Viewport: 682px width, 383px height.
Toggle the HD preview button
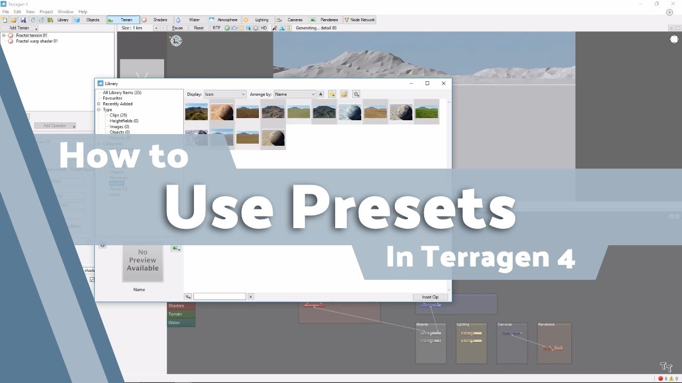(x=264, y=28)
